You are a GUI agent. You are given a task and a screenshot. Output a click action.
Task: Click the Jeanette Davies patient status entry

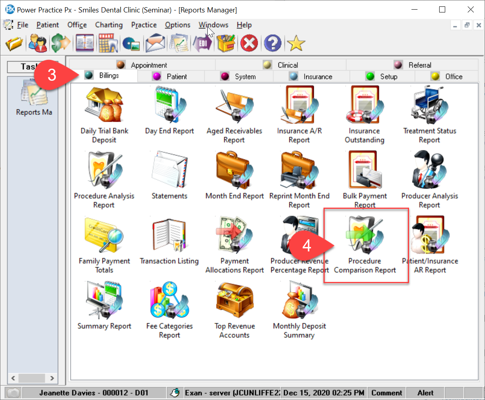pyautogui.click(x=94, y=393)
